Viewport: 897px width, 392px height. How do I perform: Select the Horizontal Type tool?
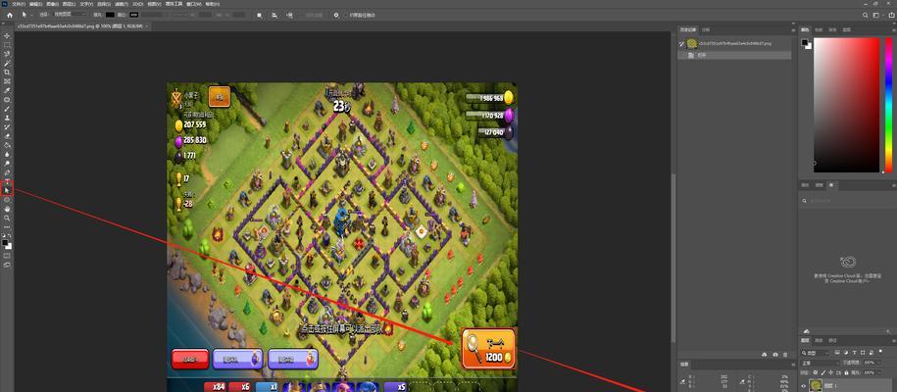[8, 181]
